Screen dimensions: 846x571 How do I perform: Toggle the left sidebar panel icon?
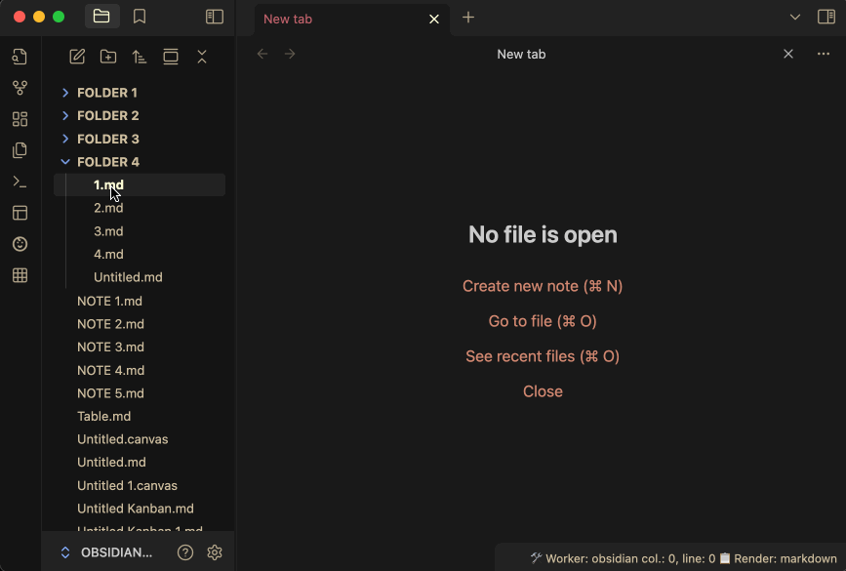[x=215, y=17]
